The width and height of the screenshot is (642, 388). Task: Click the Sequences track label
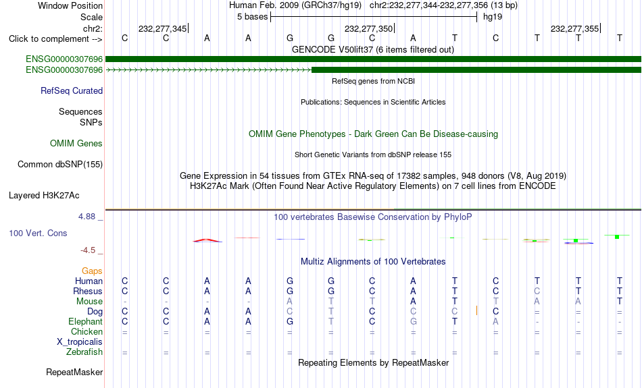click(x=80, y=111)
